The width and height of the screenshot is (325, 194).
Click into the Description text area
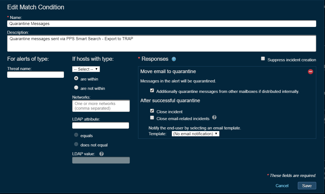(x=161, y=43)
